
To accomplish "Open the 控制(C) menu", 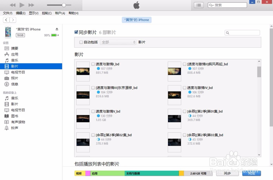I will pos(47,13).
